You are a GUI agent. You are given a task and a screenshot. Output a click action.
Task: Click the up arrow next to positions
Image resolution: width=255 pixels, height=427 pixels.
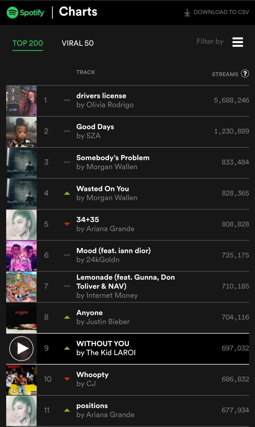coord(67,410)
